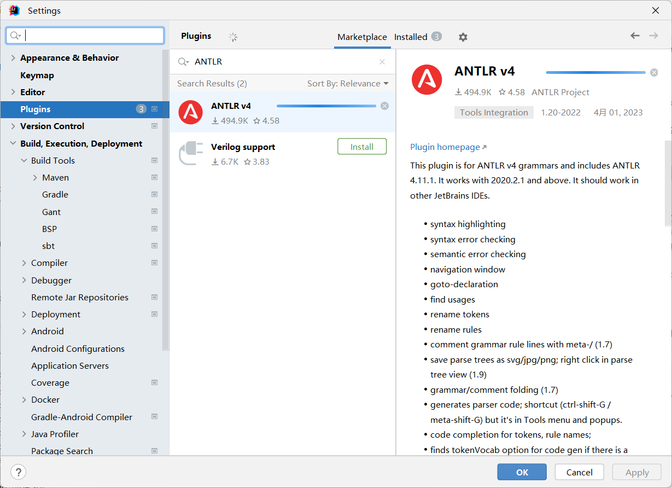Click the Search Results (2) label
Viewport: 672px width, 488px height.
(x=212, y=84)
